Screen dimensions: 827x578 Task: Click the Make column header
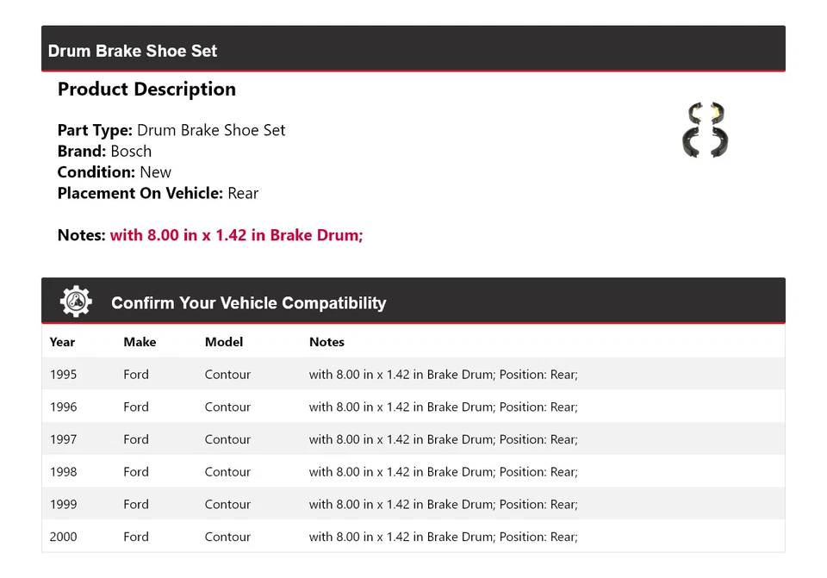click(140, 342)
